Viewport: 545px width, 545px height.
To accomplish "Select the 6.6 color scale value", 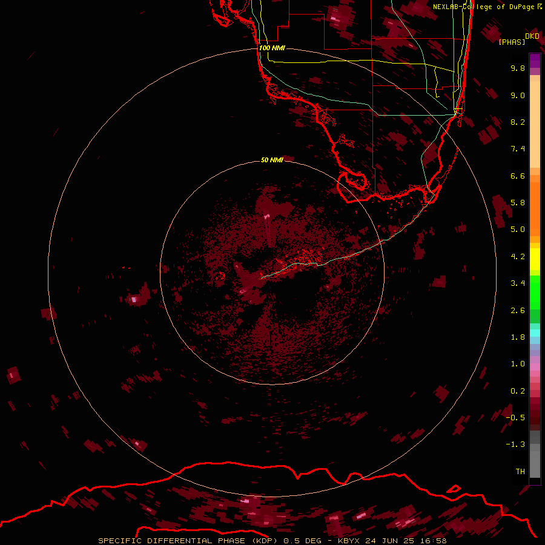I will tap(518, 176).
